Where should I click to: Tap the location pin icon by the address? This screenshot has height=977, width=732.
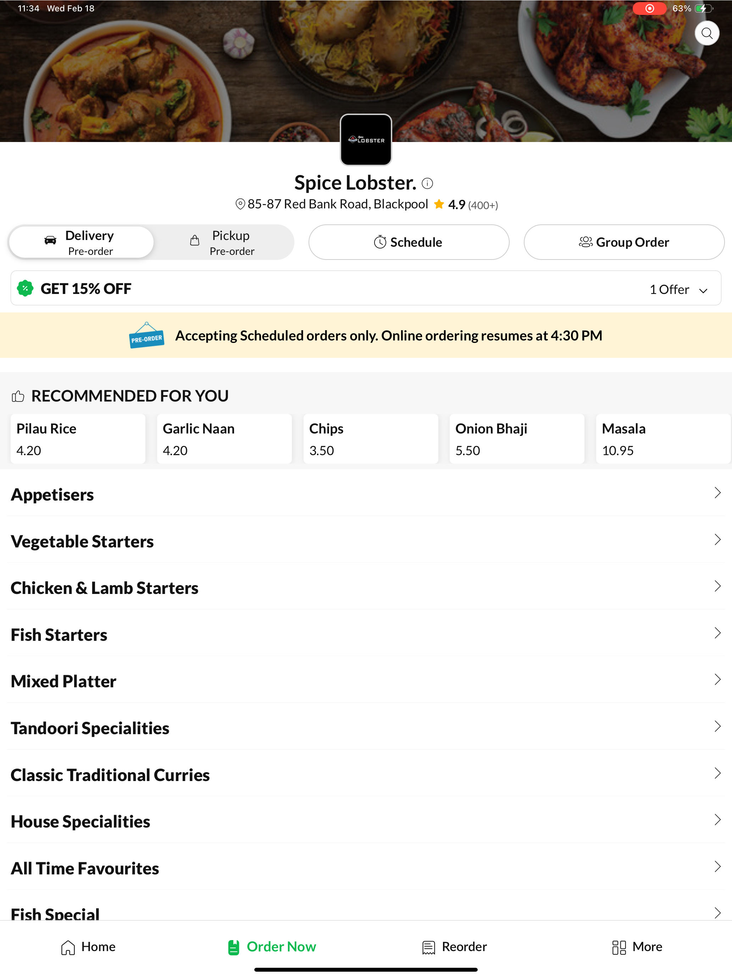click(240, 204)
